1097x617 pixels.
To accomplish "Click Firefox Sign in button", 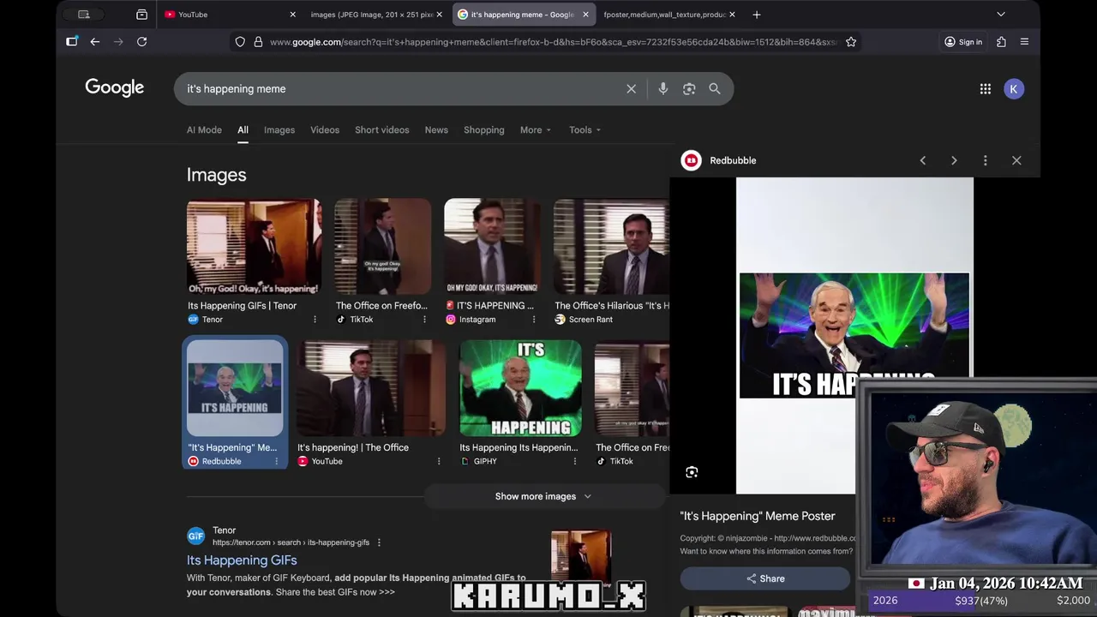I will point(963,42).
